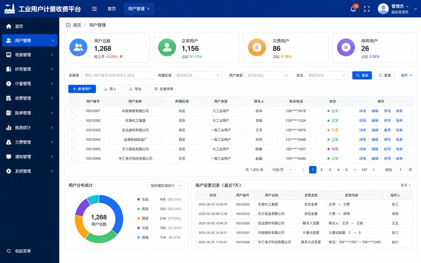Screen dimensions: 421x263
Task: Click the 通知管理 message icon
Action: (x=8, y=156)
